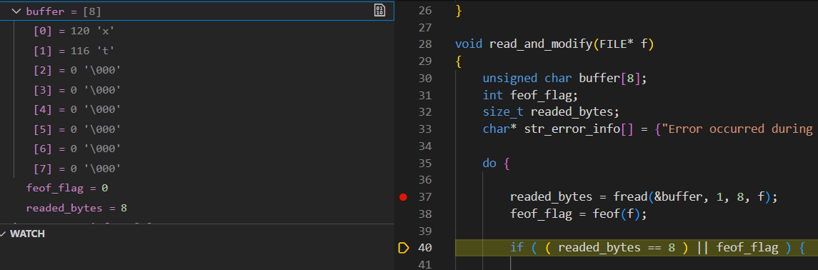The height and width of the screenshot is (270, 818).
Task: Select buffer [3] = 0 row
Action: point(196,90)
